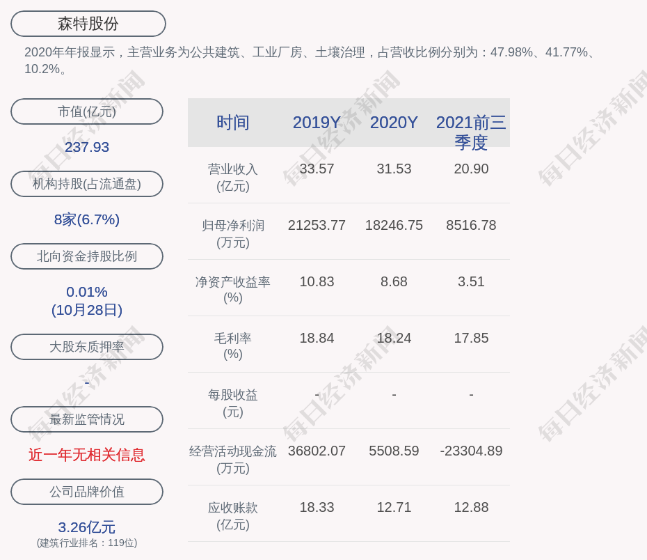Viewport: 647px width, 560px height.
Task: Select the 8家(6.7%) institutional holding value
Action: coord(87,219)
